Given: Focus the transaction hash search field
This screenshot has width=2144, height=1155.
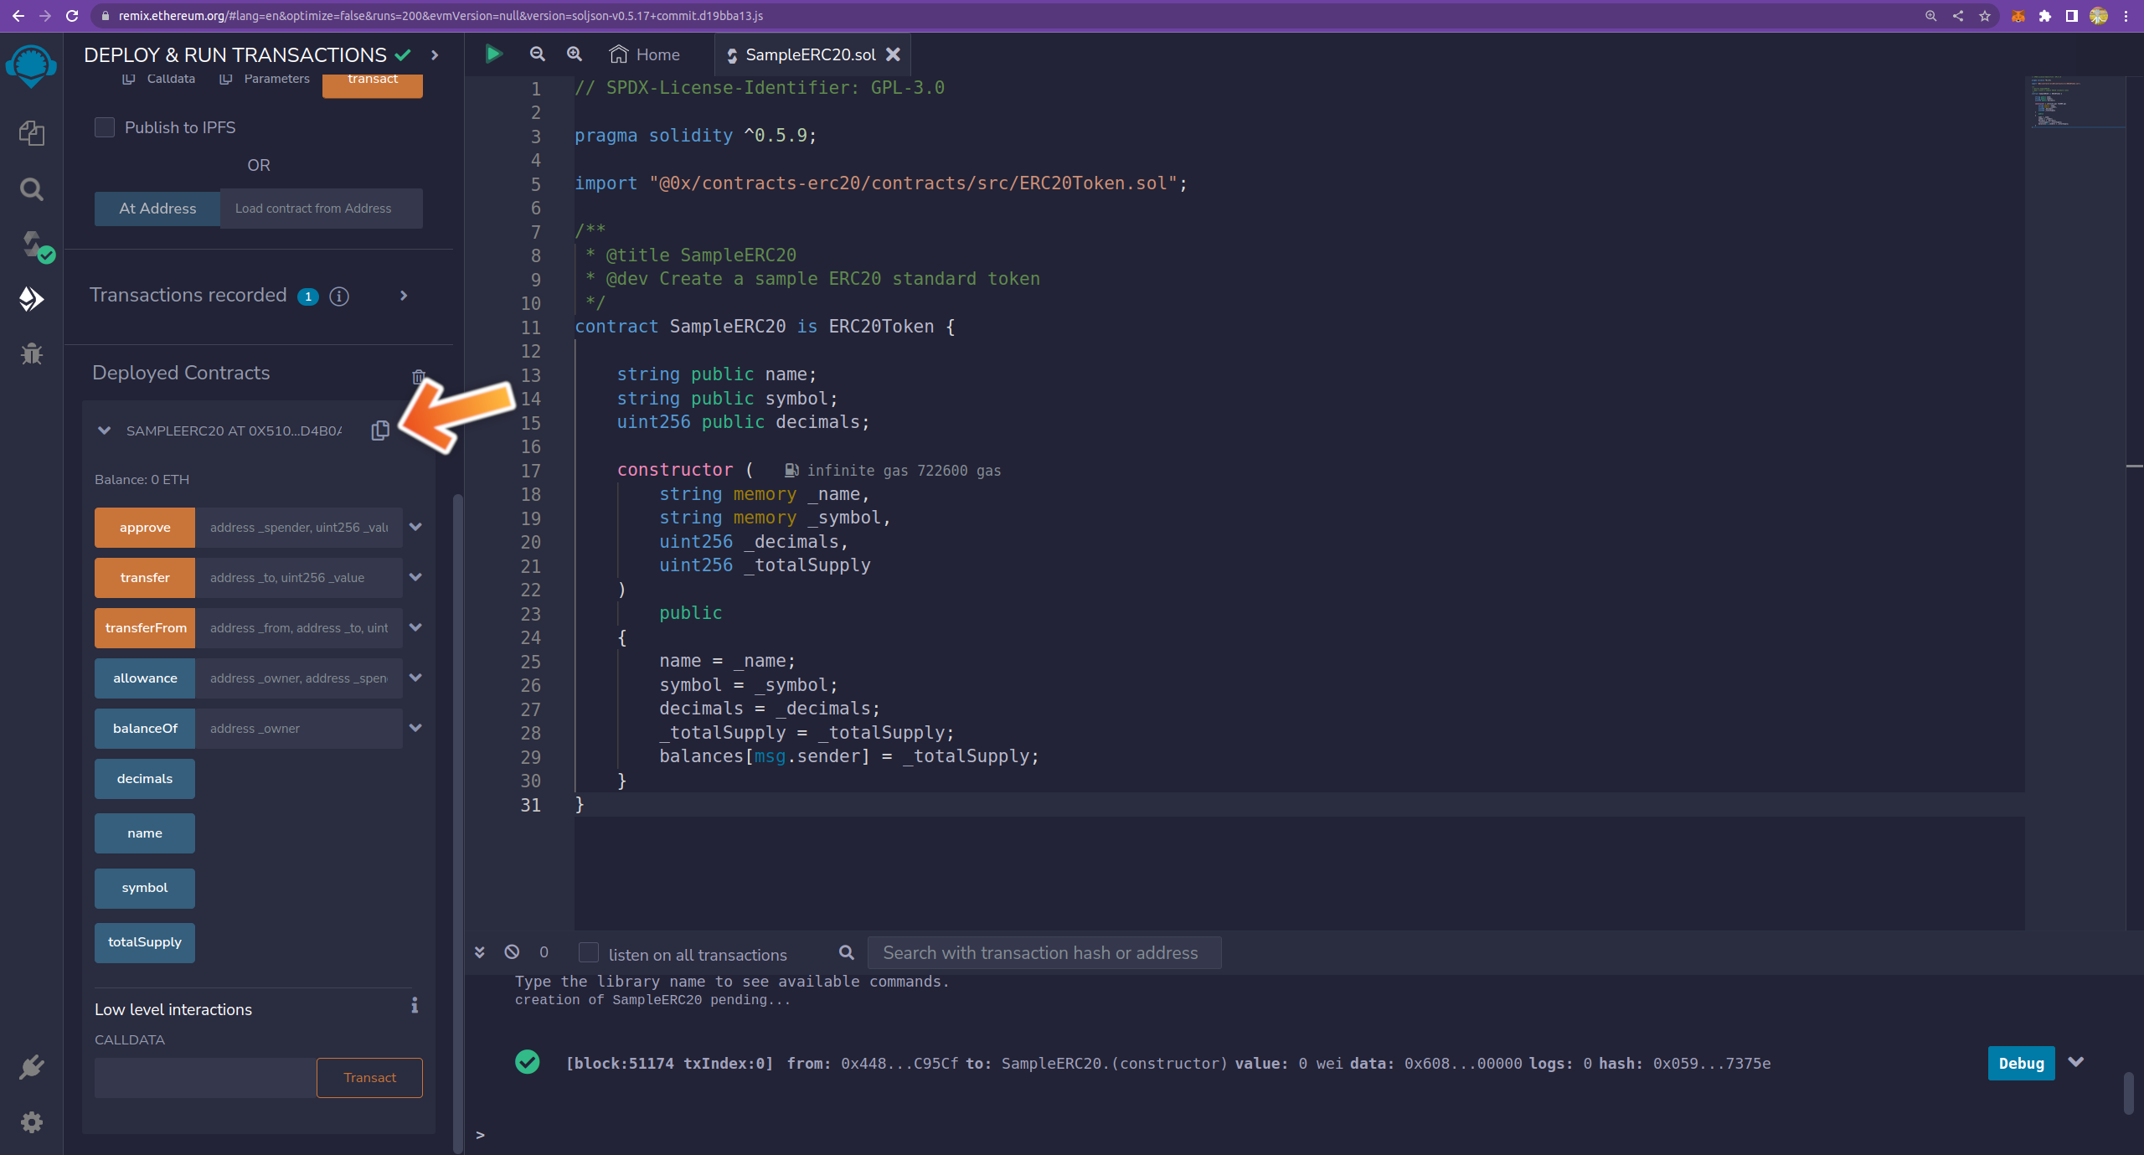Looking at the screenshot, I should (1044, 953).
